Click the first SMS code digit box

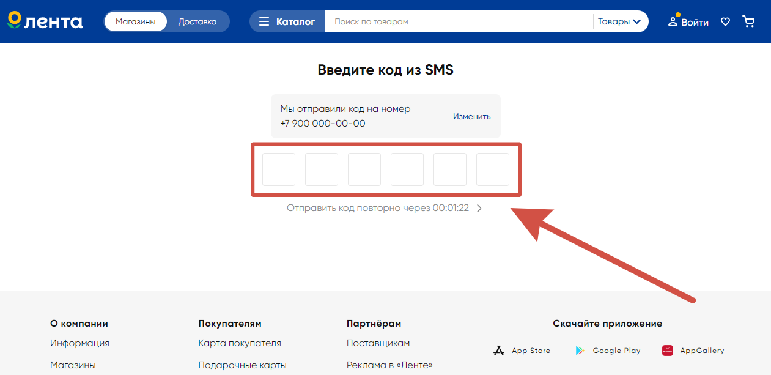coord(279,169)
